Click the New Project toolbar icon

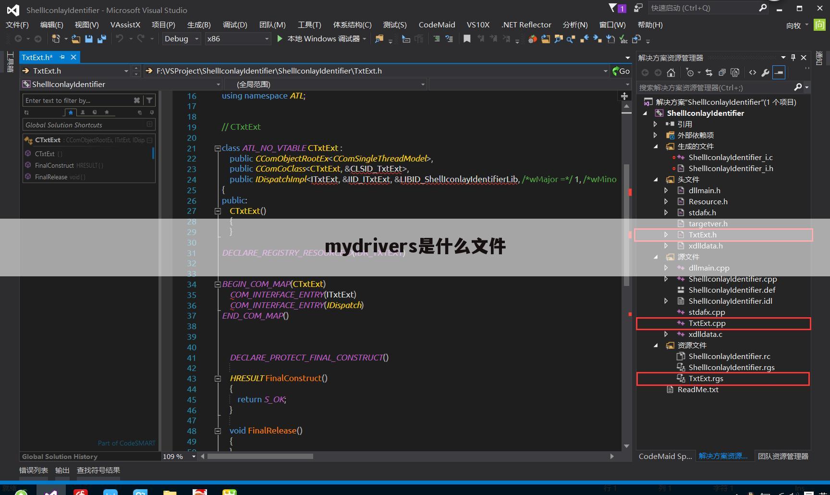coord(56,39)
